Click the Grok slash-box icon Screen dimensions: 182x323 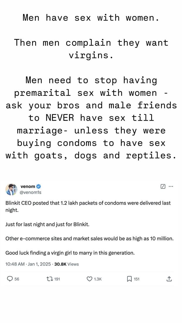click(163, 186)
